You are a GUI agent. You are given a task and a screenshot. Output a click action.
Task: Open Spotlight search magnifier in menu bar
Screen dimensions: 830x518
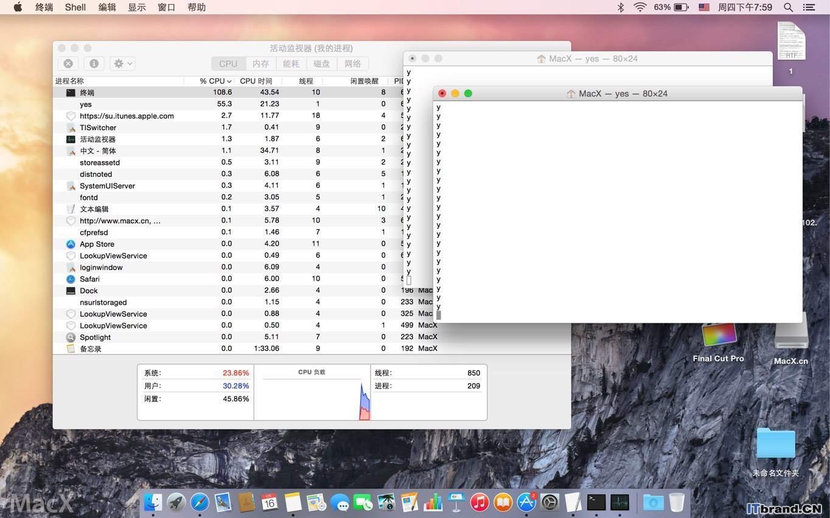pyautogui.click(x=788, y=7)
